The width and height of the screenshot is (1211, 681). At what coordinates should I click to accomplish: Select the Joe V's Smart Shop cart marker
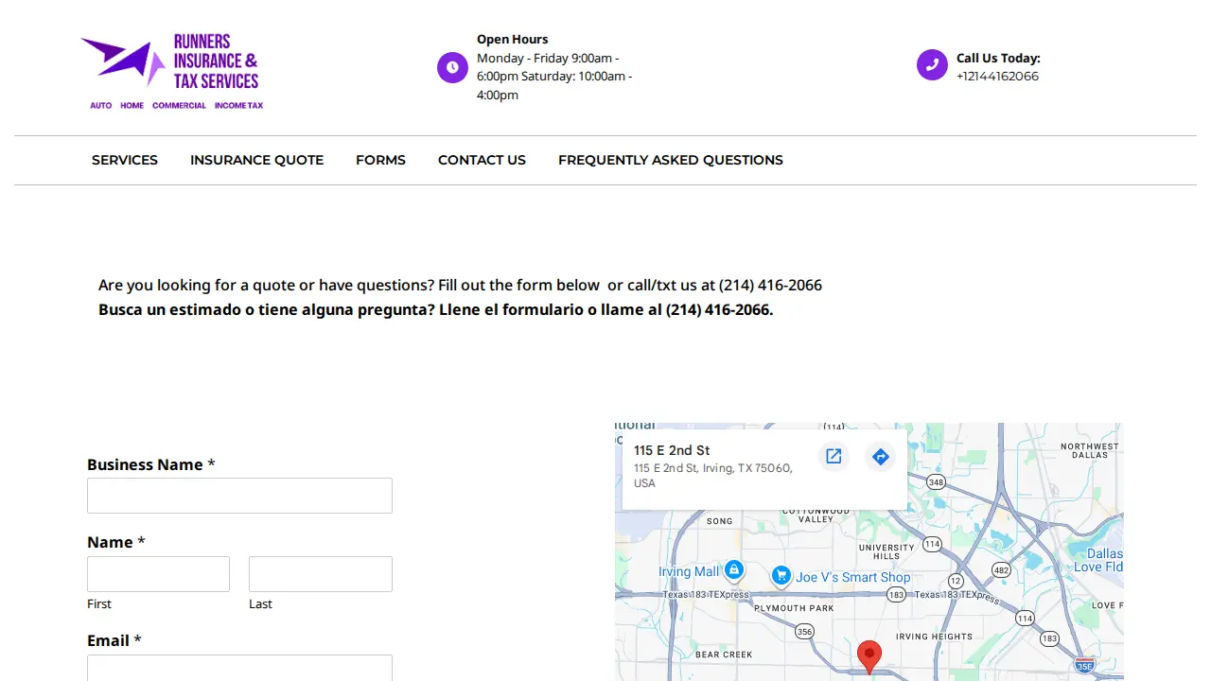coord(781,575)
